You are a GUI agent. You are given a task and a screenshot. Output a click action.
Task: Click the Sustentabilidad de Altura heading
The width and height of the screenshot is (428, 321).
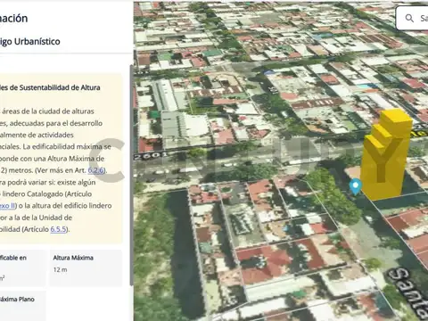[x=50, y=87]
